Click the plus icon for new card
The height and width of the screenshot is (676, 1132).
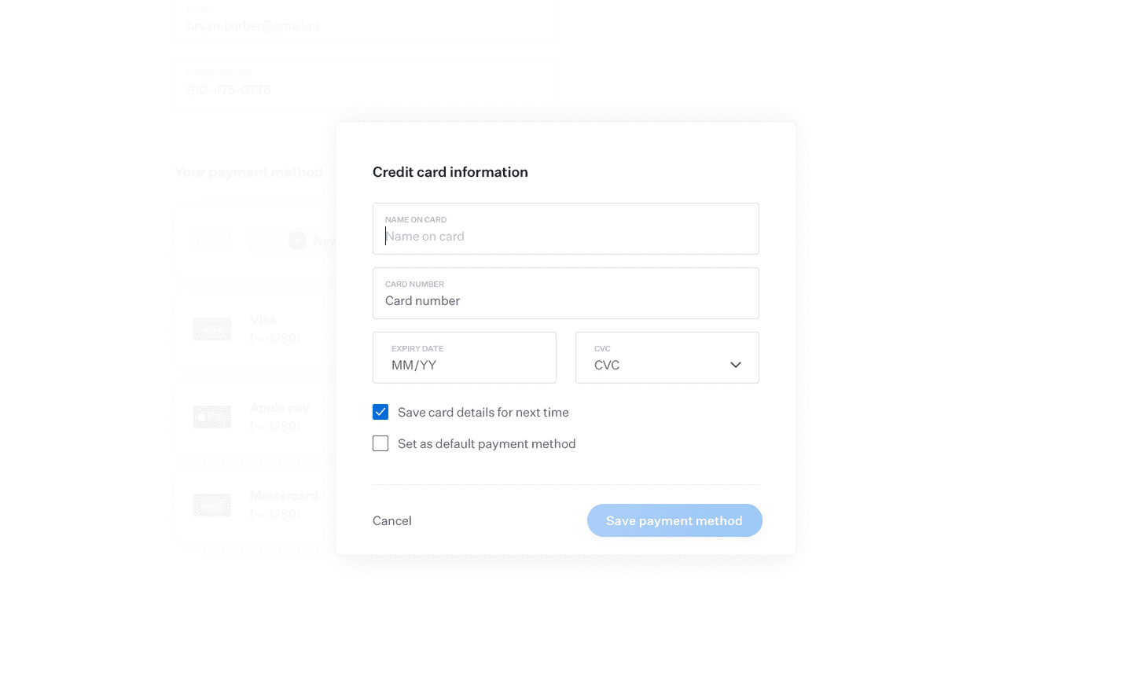click(x=297, y=241)
